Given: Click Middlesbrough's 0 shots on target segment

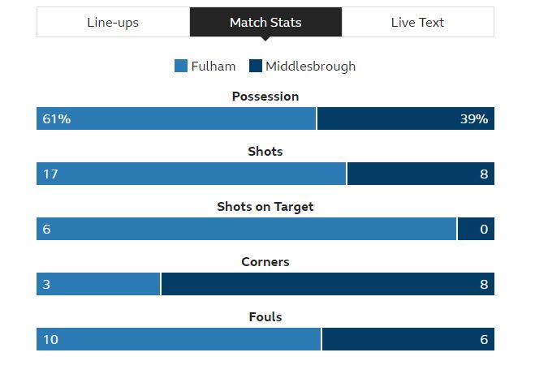Looking at the screenshot, I should pos(476,229).
